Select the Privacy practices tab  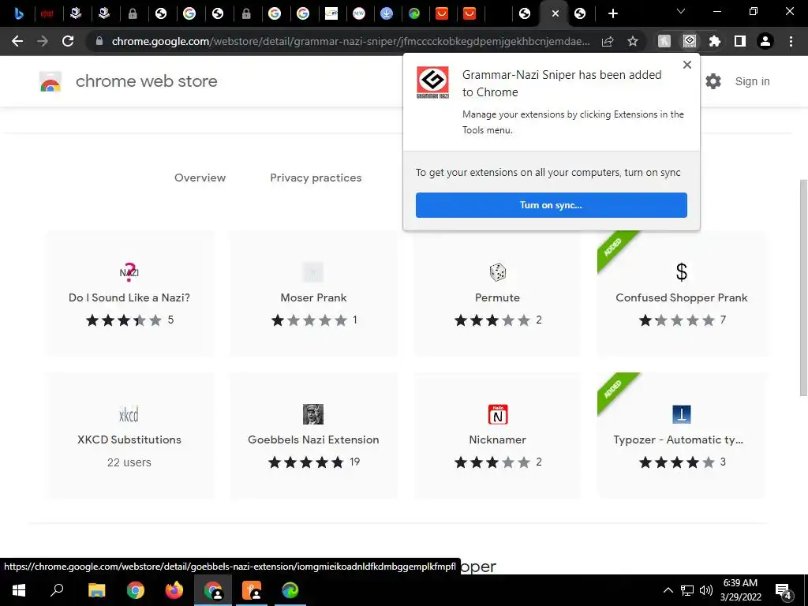(x=316, y=178)
